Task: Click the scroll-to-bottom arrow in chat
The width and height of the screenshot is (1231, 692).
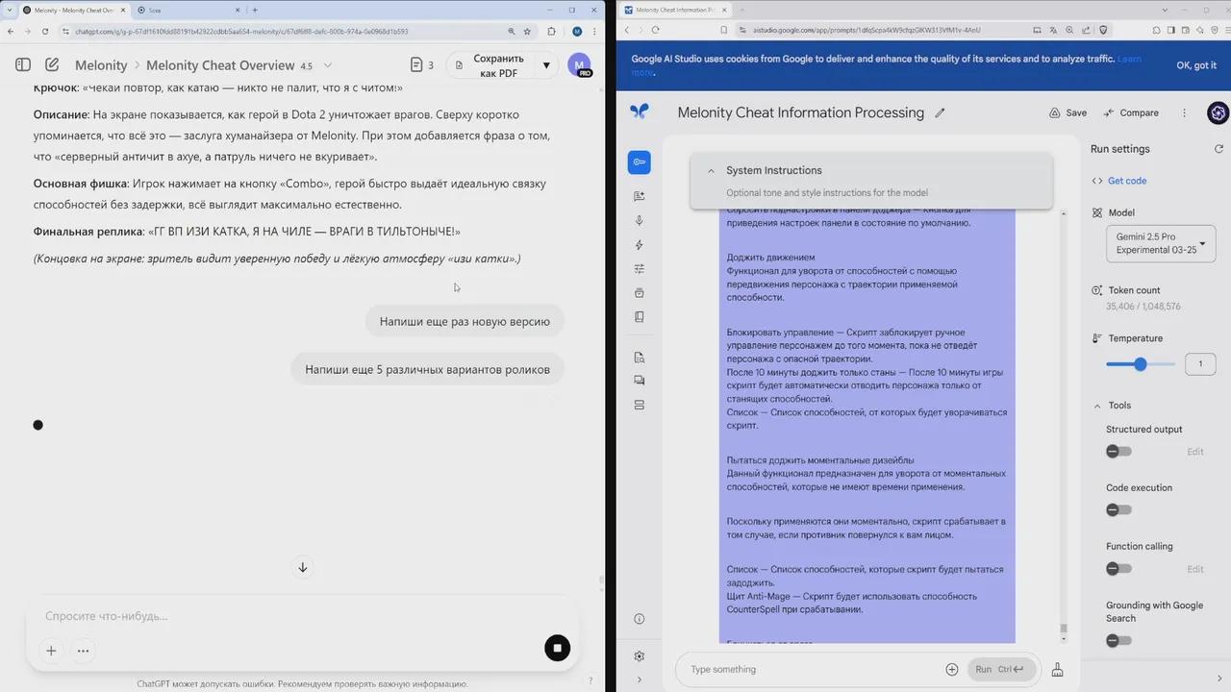Action: [x=303, y=568]
